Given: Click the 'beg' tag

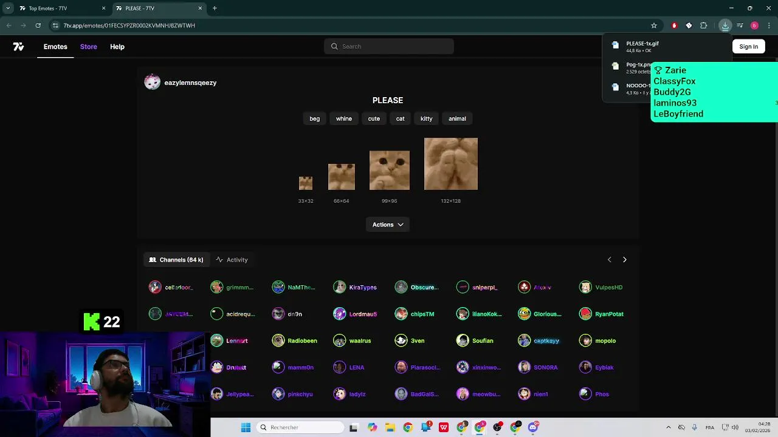Looking at the screenshot, I should pos(314,119).
